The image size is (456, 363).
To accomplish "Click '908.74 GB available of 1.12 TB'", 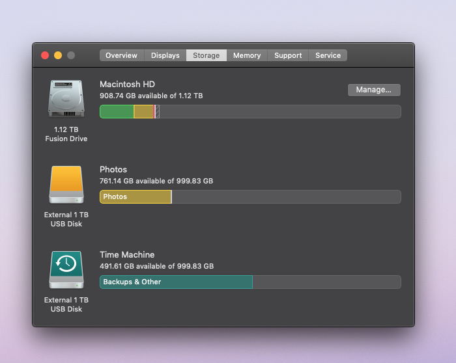I will 151,96.
